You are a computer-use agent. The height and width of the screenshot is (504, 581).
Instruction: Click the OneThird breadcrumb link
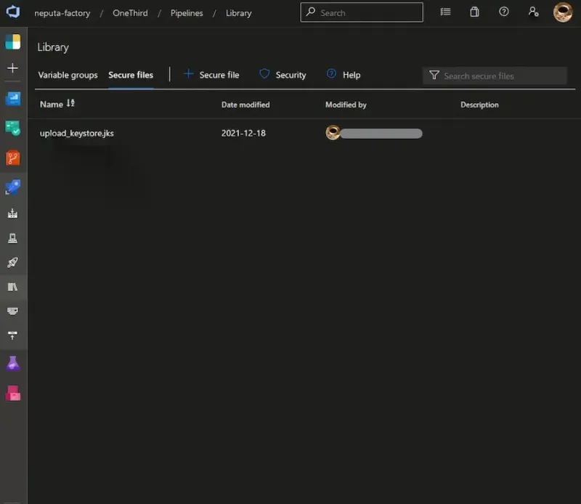(130, 13)
